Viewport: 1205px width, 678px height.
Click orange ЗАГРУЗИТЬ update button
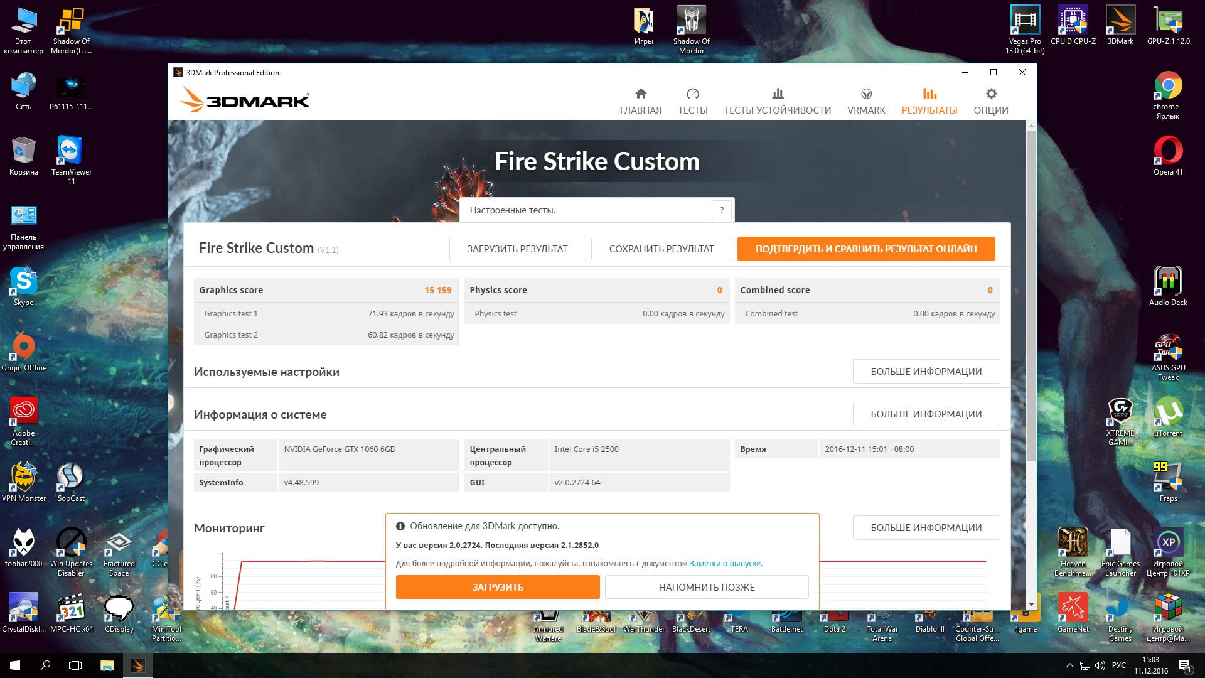497,588
